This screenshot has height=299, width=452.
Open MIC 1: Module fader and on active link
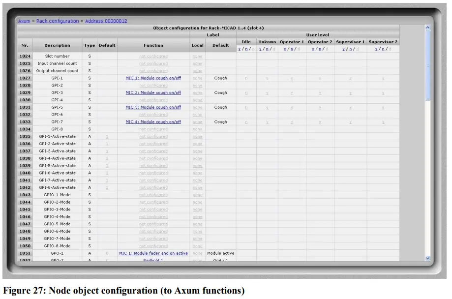point(153,253)
